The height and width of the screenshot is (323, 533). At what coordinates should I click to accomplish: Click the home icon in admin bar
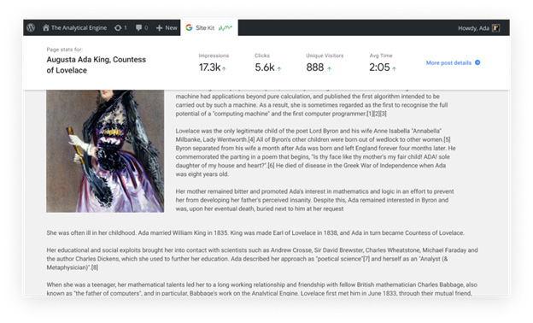[46, 28]
